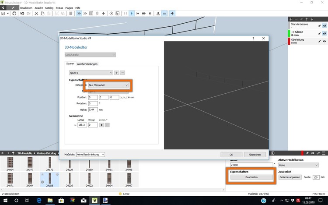Select track thumbnail 24997
328x205 pixels.
129,180
